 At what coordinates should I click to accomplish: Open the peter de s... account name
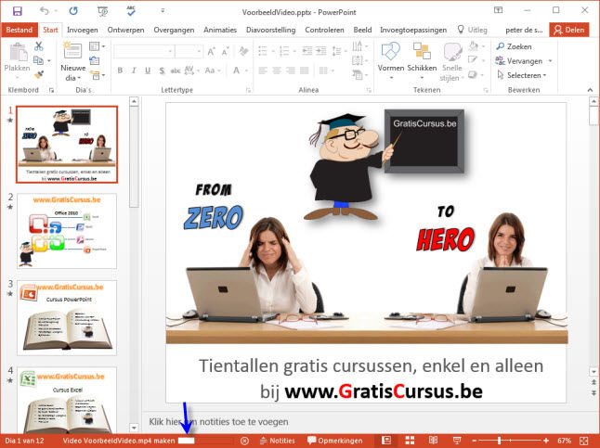point(524,30)
